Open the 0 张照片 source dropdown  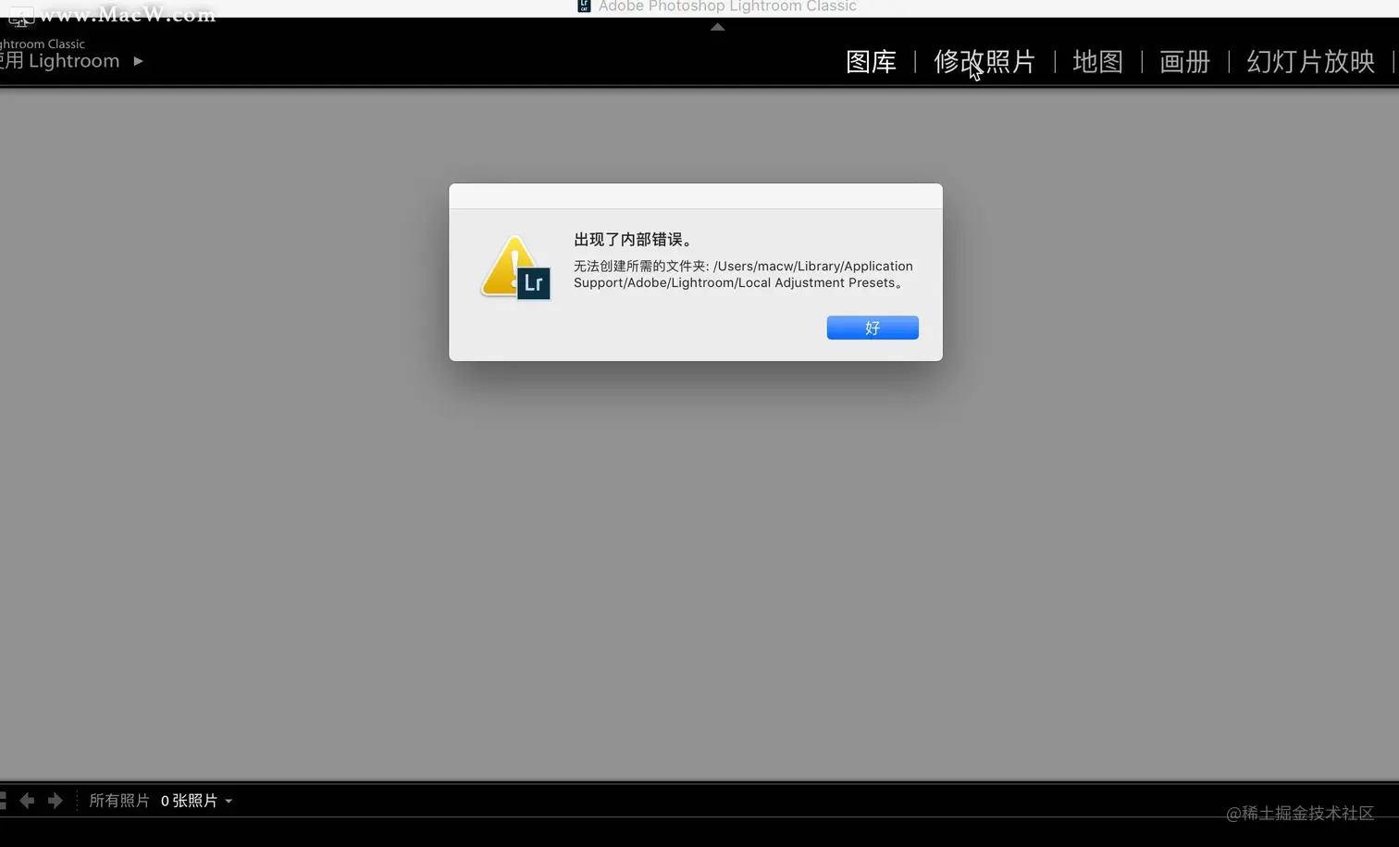coord(196,801)
